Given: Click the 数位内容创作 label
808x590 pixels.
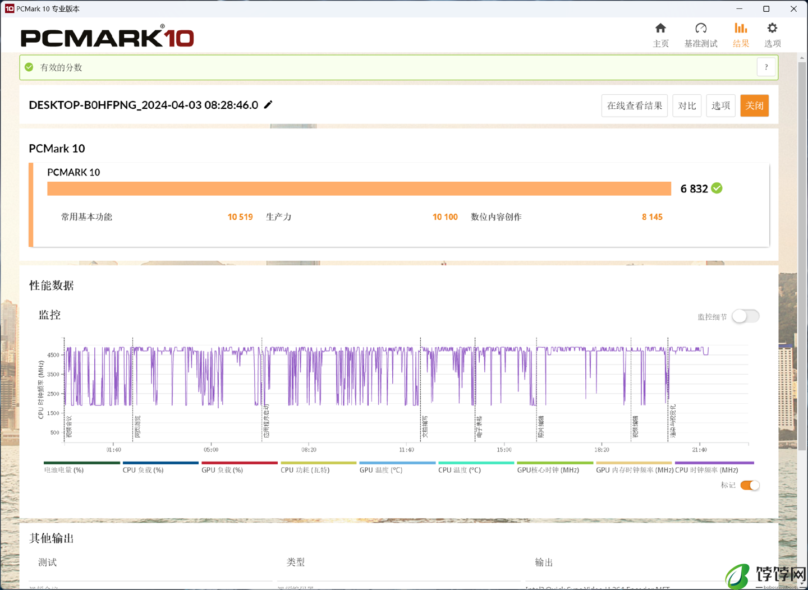Looking at the screenshot, I should pos(496,217).
